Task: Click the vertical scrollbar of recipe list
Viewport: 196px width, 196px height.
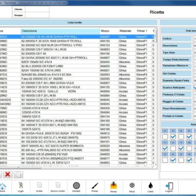Action: point(156,97)
